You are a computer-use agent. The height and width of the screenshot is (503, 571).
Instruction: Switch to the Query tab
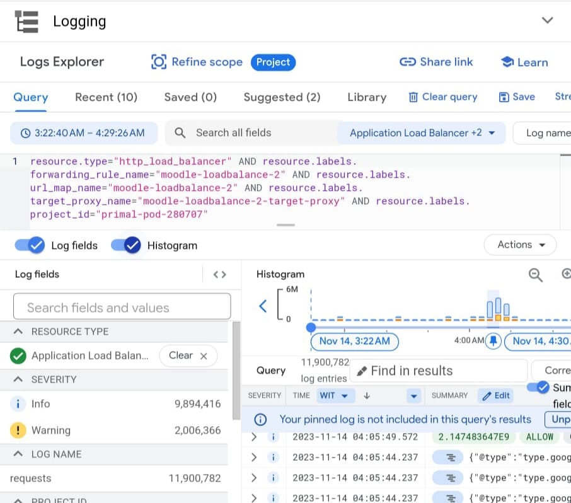[x=31, y=97]
